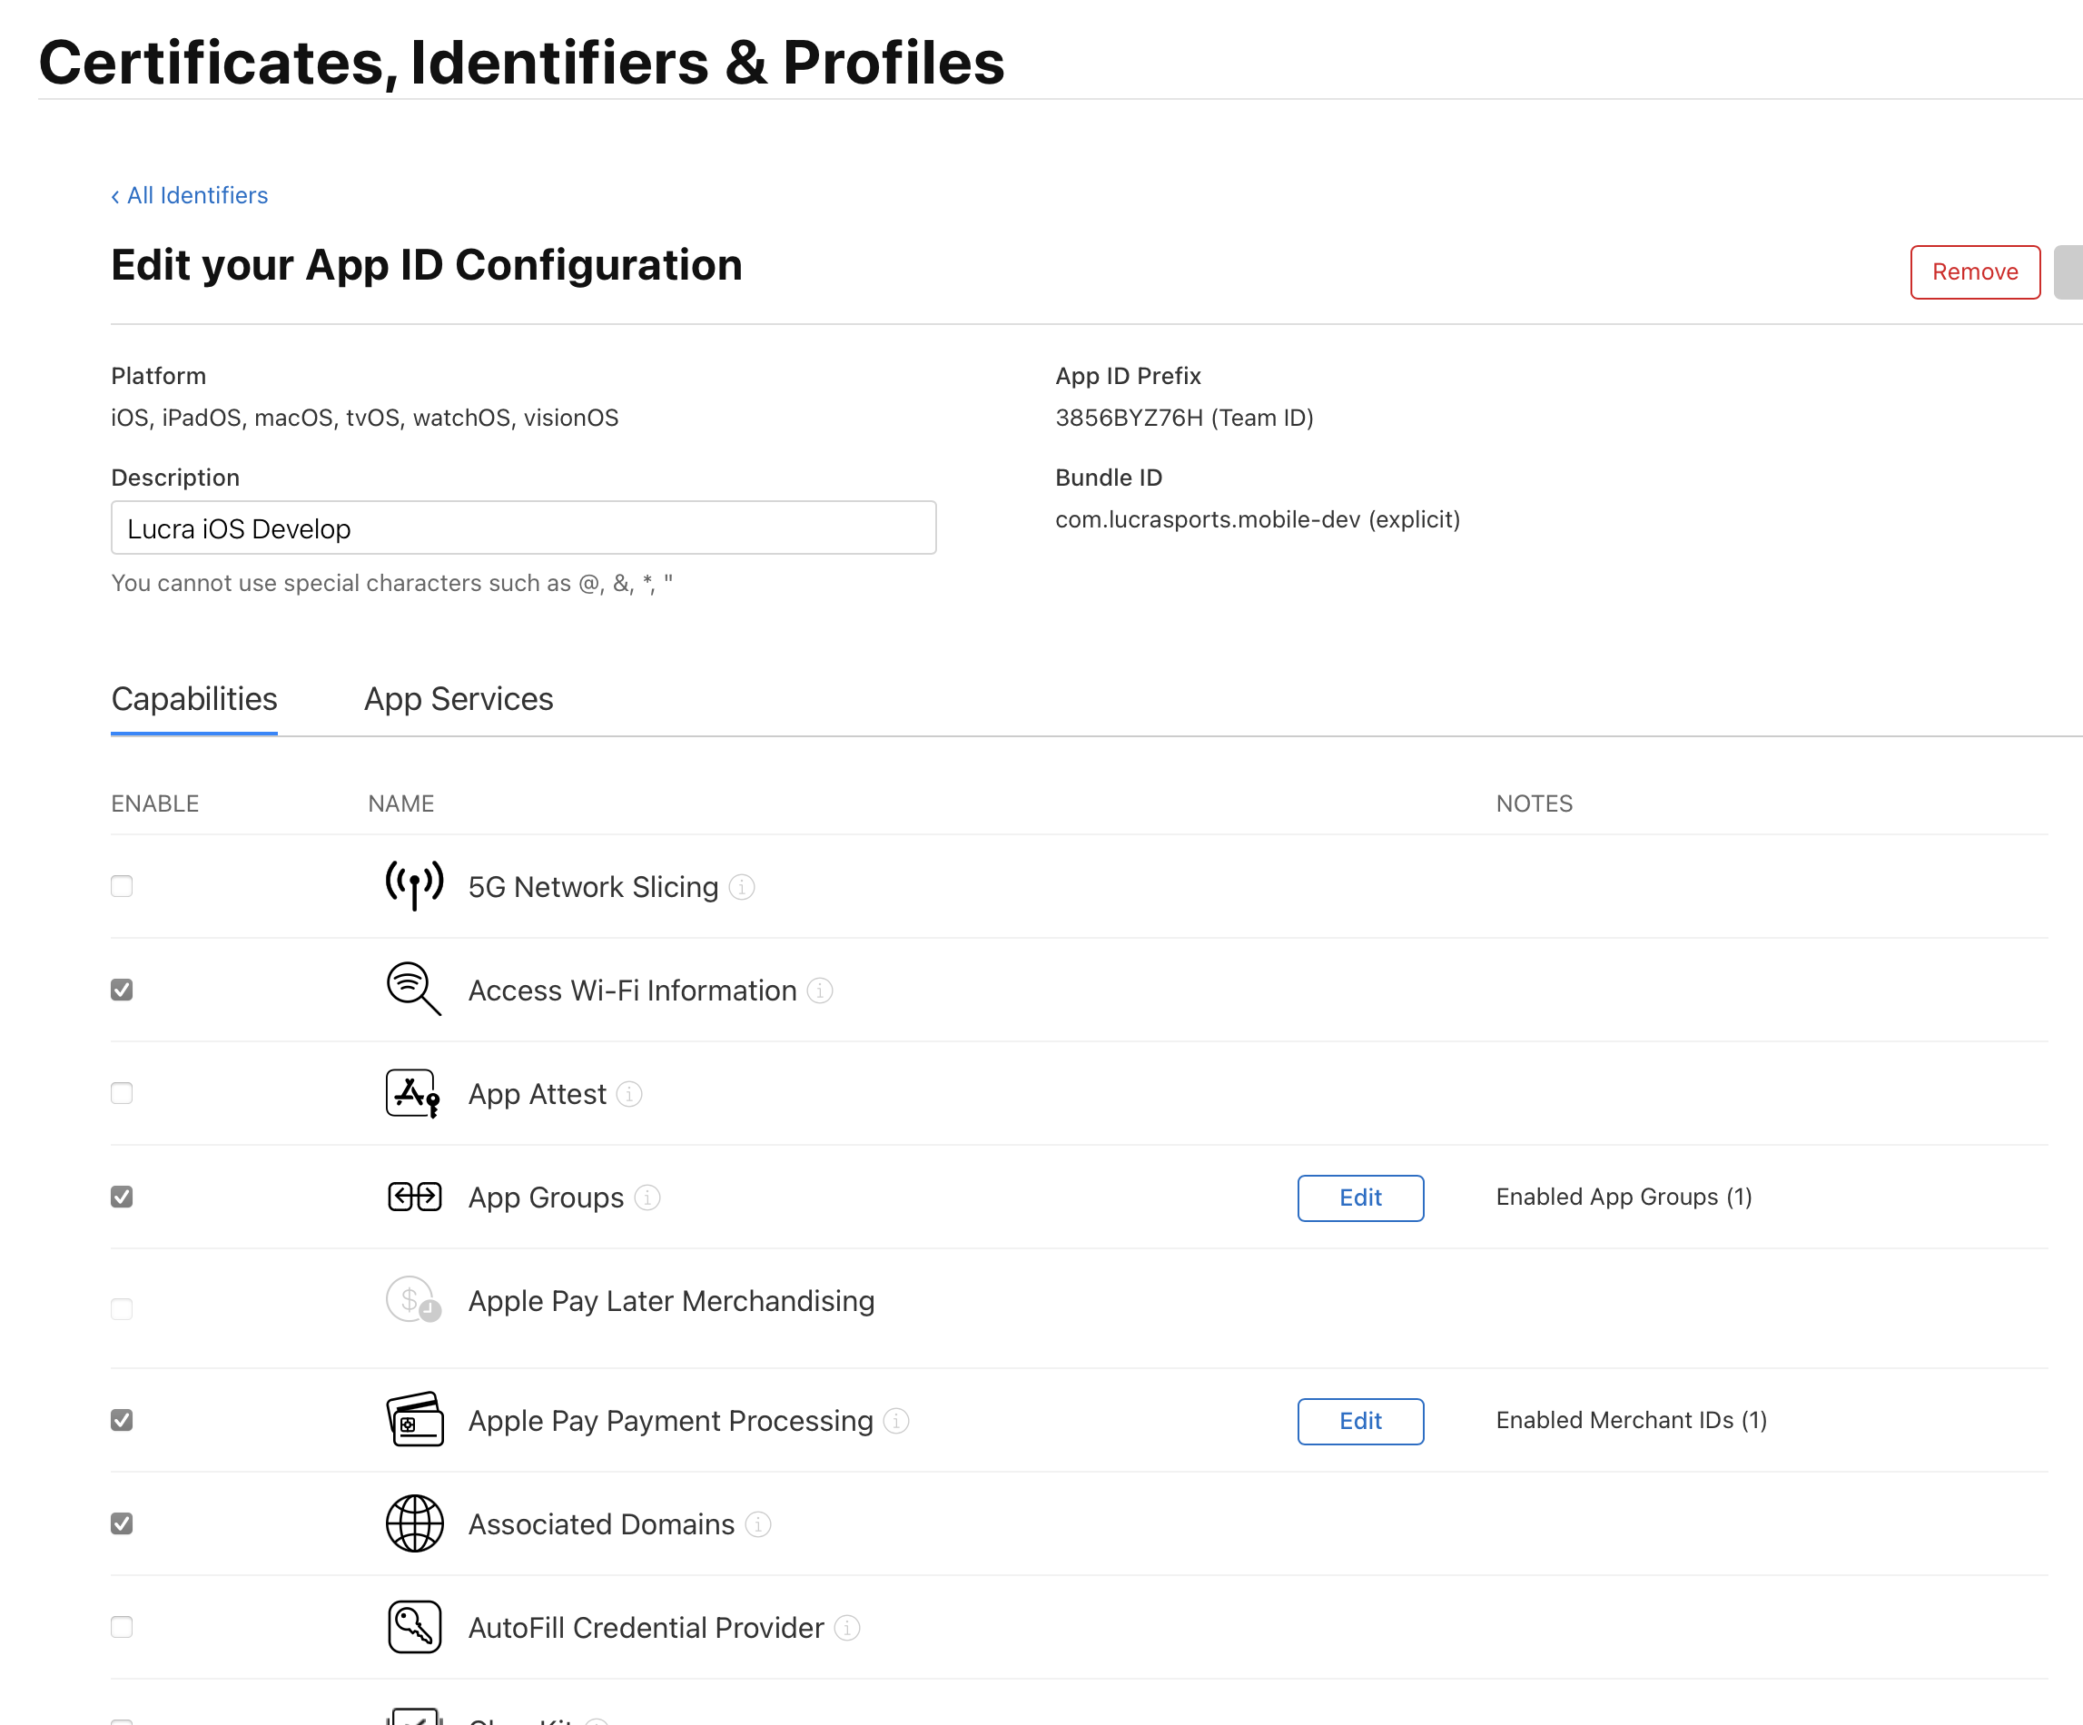Click the Apple Pay Payment Processing card icon

click(x=414, y=1419)
